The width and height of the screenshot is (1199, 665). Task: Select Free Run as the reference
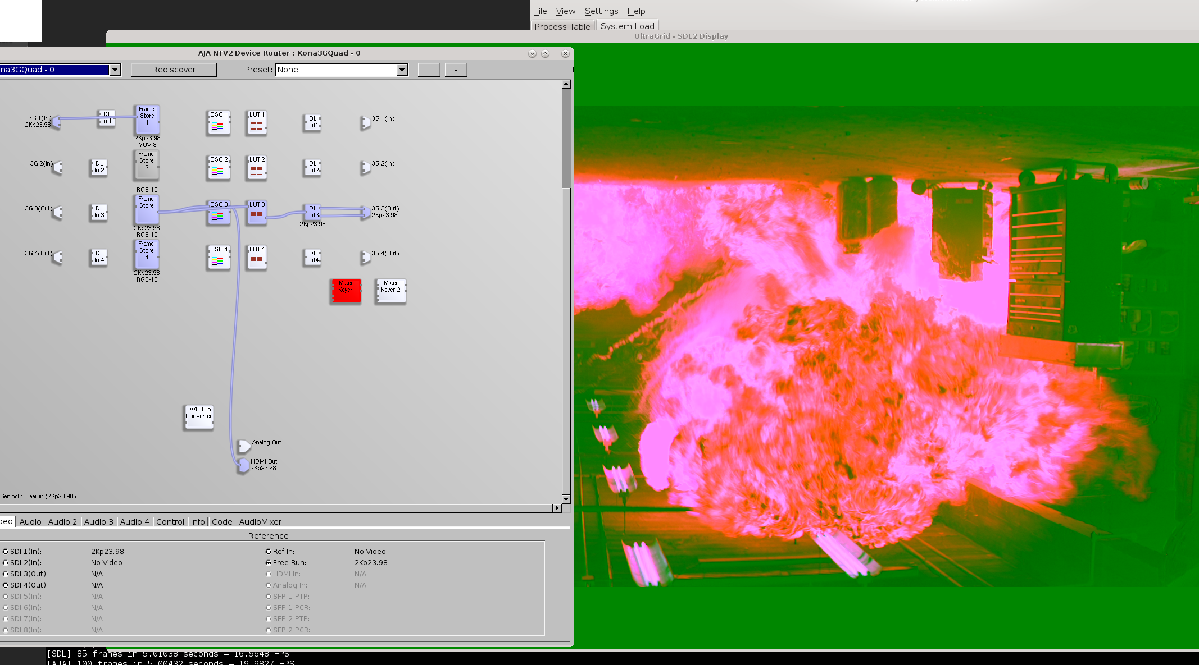(268, 562)
